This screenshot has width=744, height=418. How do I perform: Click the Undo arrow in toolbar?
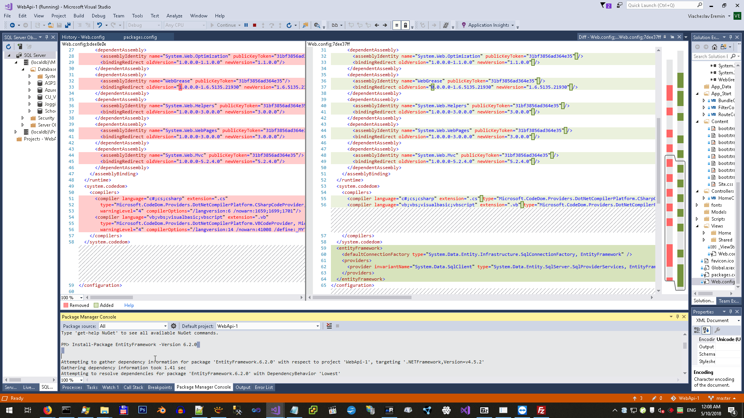point(100,25)
